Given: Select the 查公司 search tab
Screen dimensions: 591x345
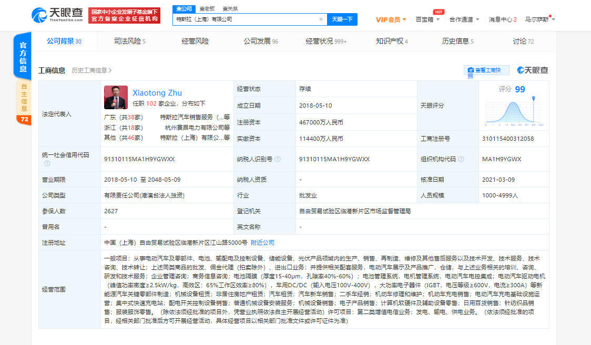Looking at the screenshot, I should 184,8.
